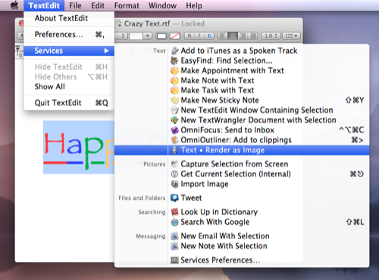This screenshot has height=280, width=379.
Task: Click the New TextEdit Window Containing Selection icon
Action: (x=174, y=110)
